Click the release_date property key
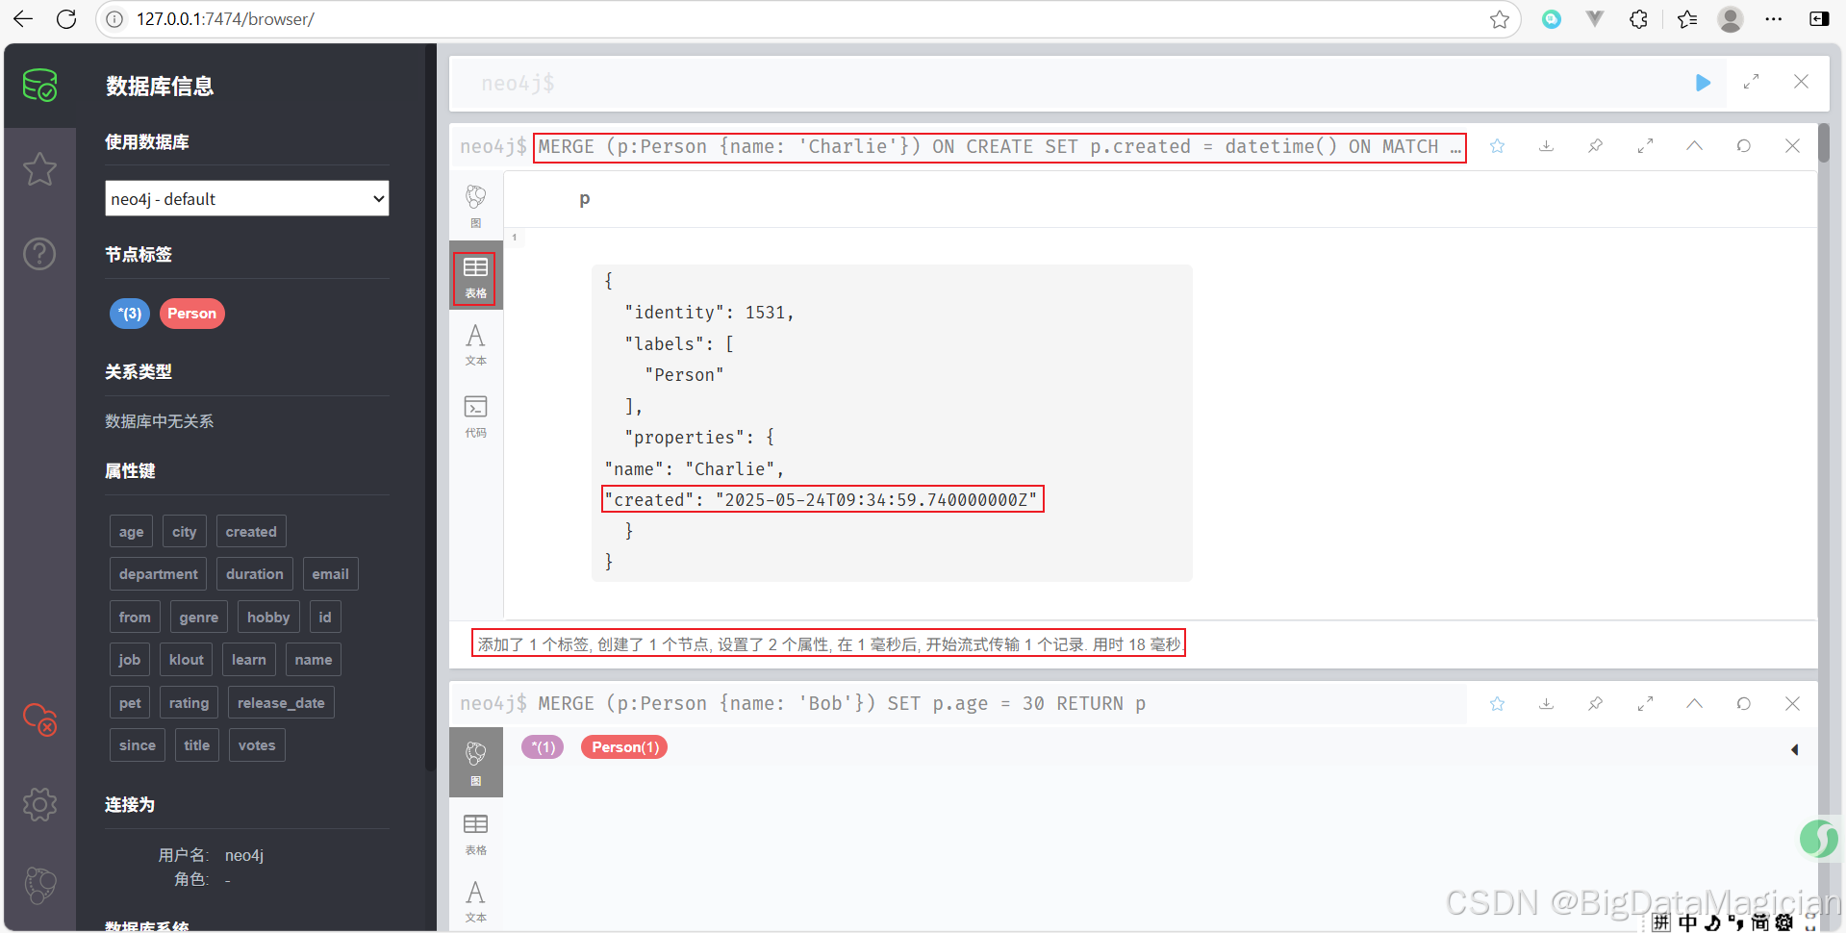 click(281, 703)
